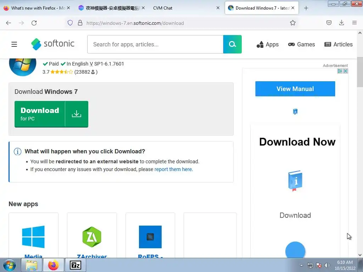Click the download arrow icon on green button

[77, 114]
